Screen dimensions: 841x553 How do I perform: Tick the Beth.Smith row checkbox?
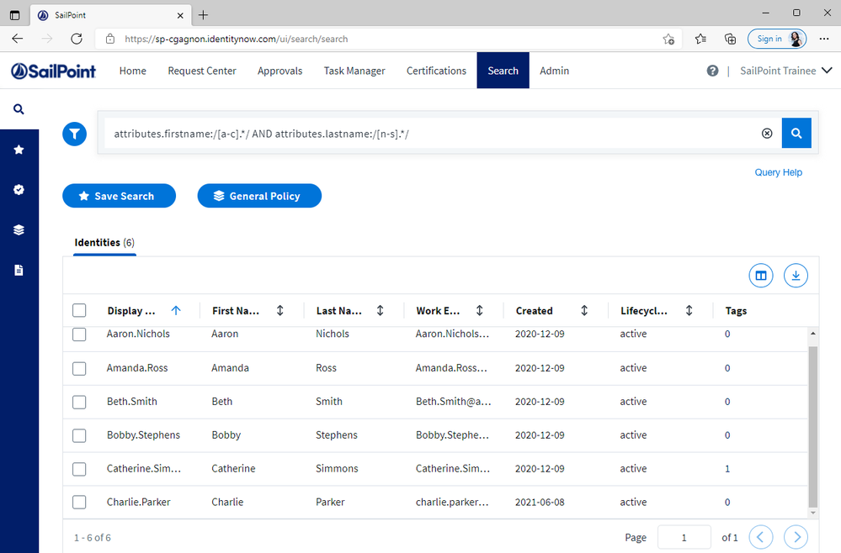(x=79, y=402)
